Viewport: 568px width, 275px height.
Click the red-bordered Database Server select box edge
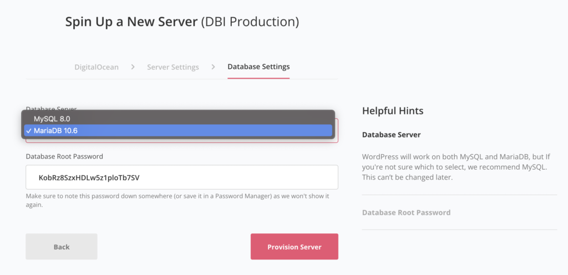pyautogui.click(x=337, y=139)
